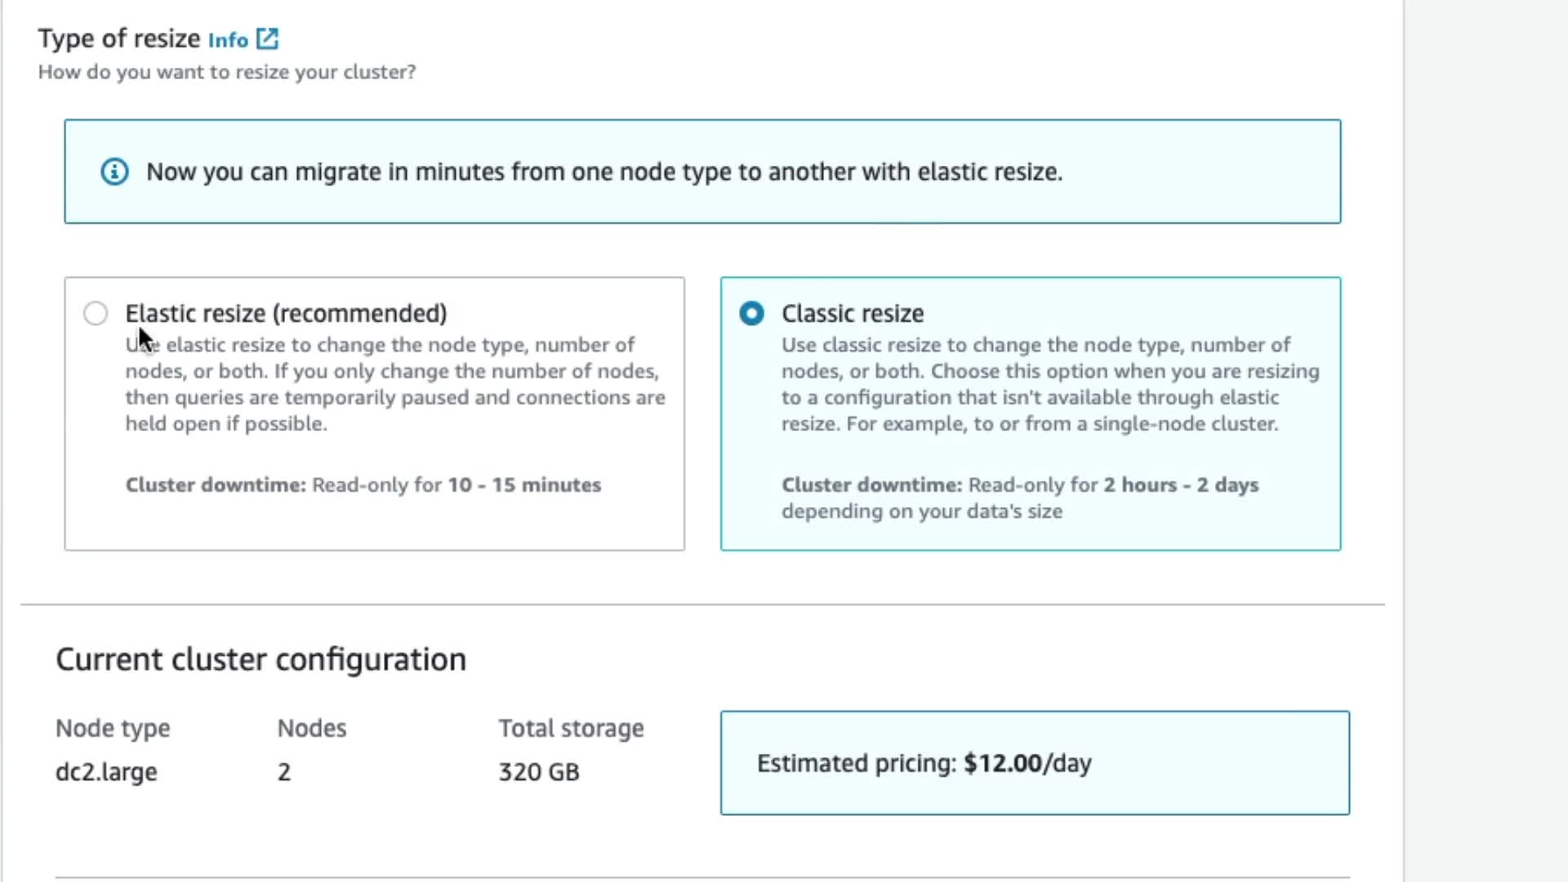Click the Total storage column label
Image resolution: width=1568 pixels, height=882 pixels.
pyautogui.click(x=571, y=728)
